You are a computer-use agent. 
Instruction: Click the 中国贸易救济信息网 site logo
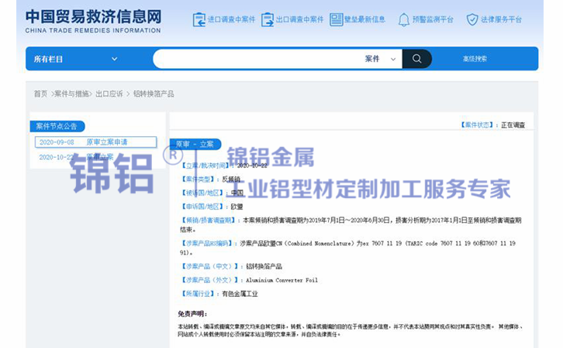(x=93, y=19)
